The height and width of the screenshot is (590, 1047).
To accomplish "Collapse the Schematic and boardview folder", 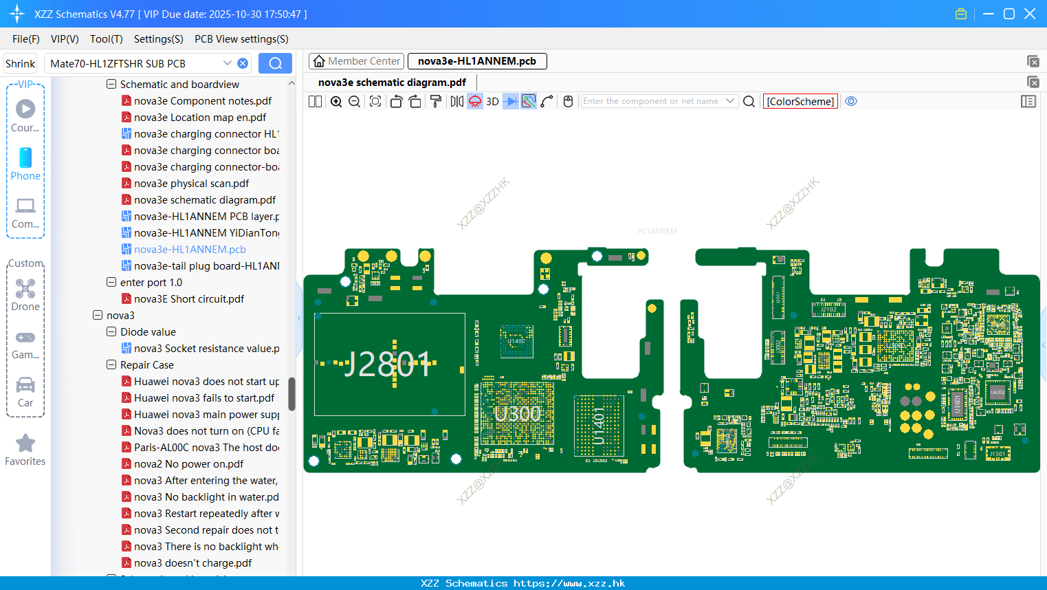I will (111, 85).
